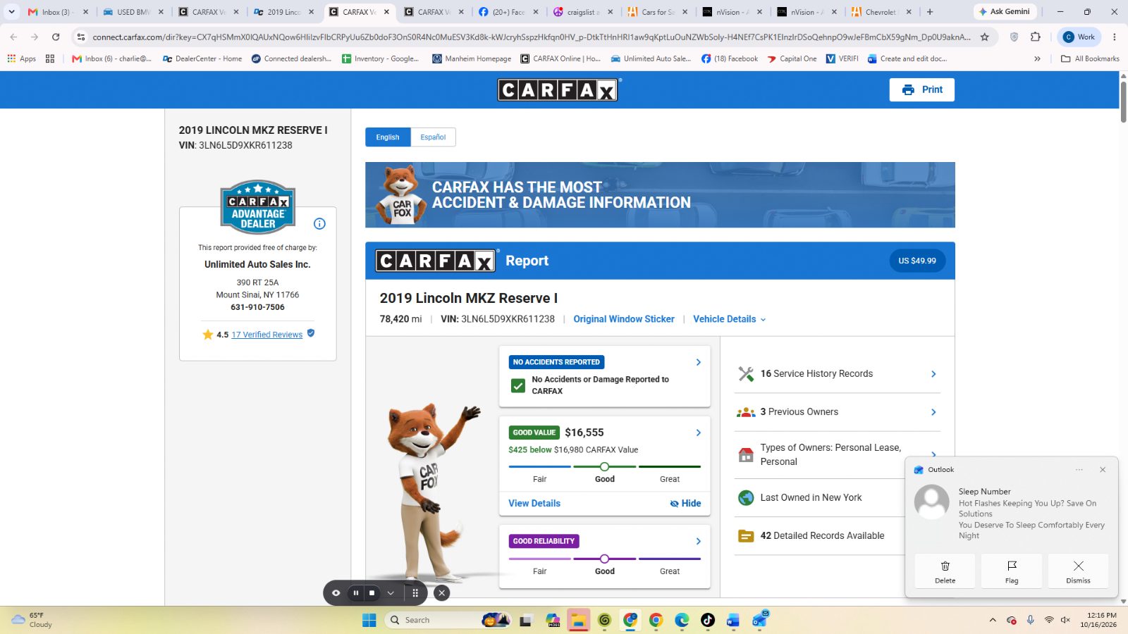The width and height of the screenshot is (1128, 634).
Task: Open Manheim Homepage bookmark
Action: point(472,58)
